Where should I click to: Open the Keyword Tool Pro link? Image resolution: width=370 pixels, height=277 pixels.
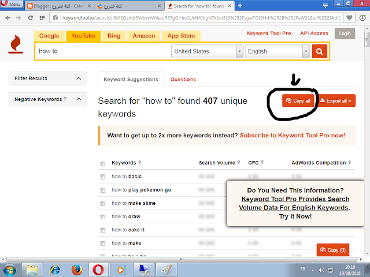[x=268, y=33]
